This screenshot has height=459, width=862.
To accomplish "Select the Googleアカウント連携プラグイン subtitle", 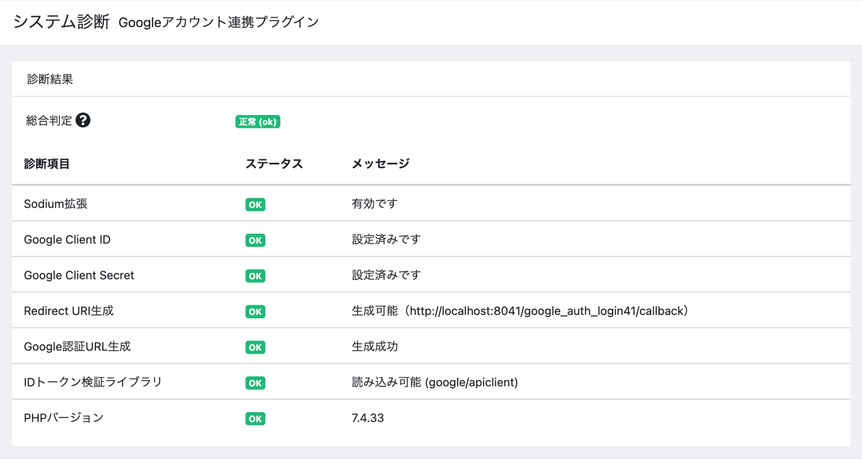I will point(219,23).
